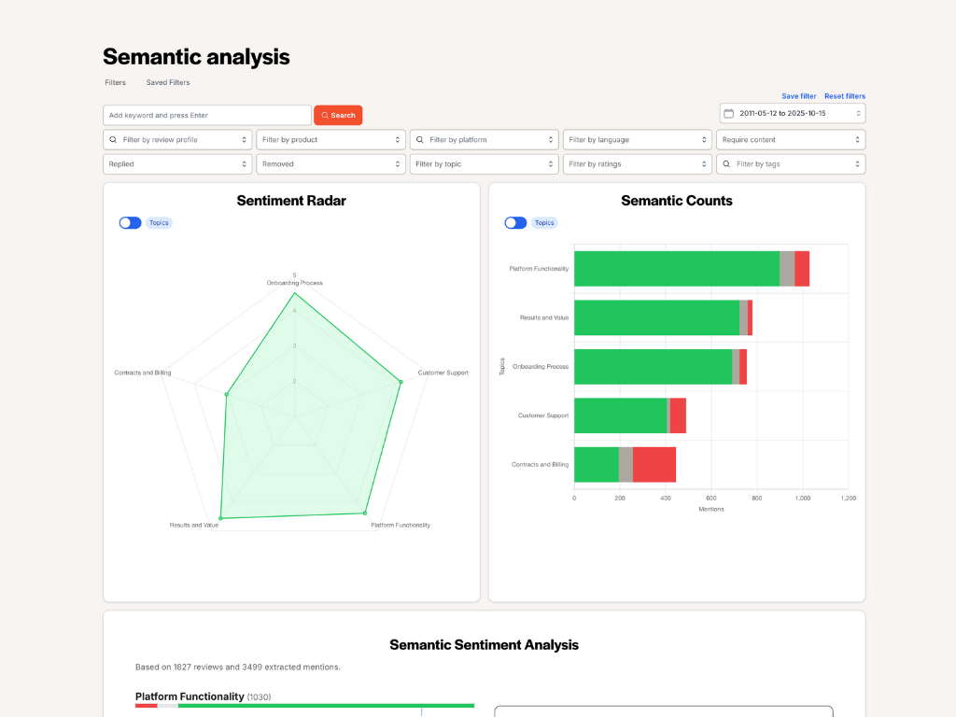Toggle the Sentiment Radar Topics switch
The width and height of the screenshot is (956, 717).
pos(130,222)
